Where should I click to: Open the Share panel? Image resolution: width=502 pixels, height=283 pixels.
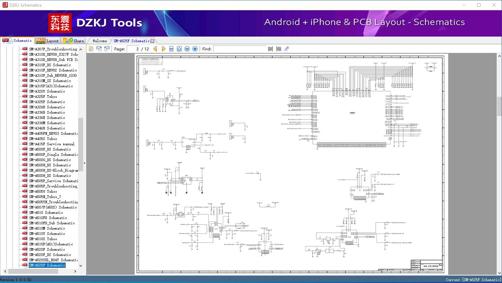[74, 41]
